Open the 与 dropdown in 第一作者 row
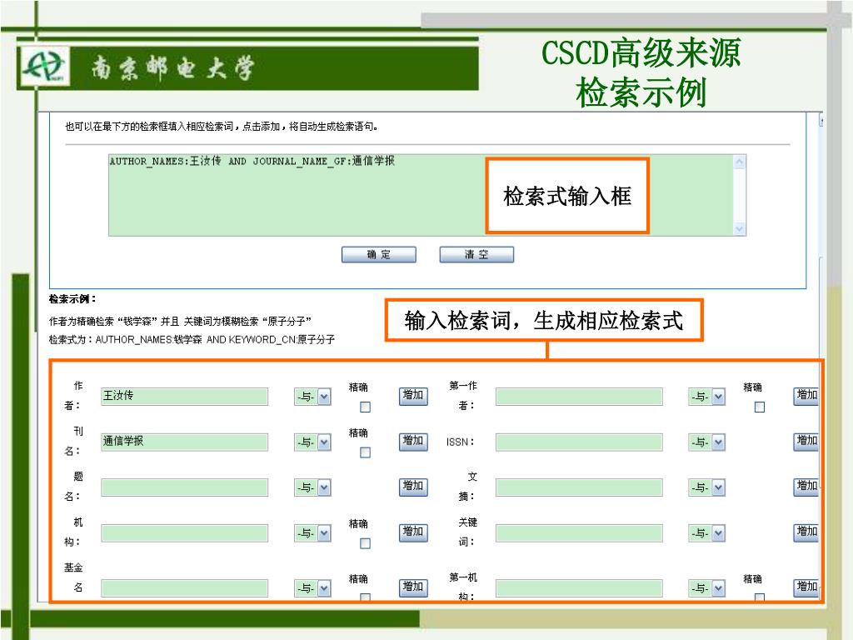 (x=706, y=397)
